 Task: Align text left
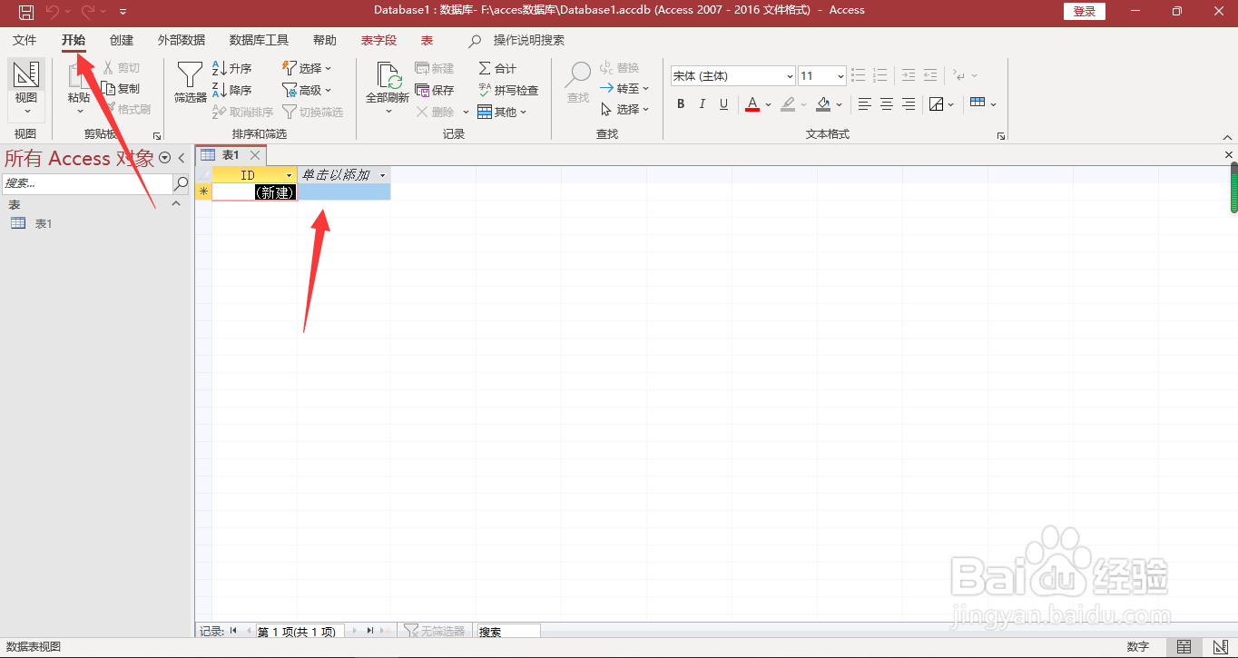click(x=865, y=104)
